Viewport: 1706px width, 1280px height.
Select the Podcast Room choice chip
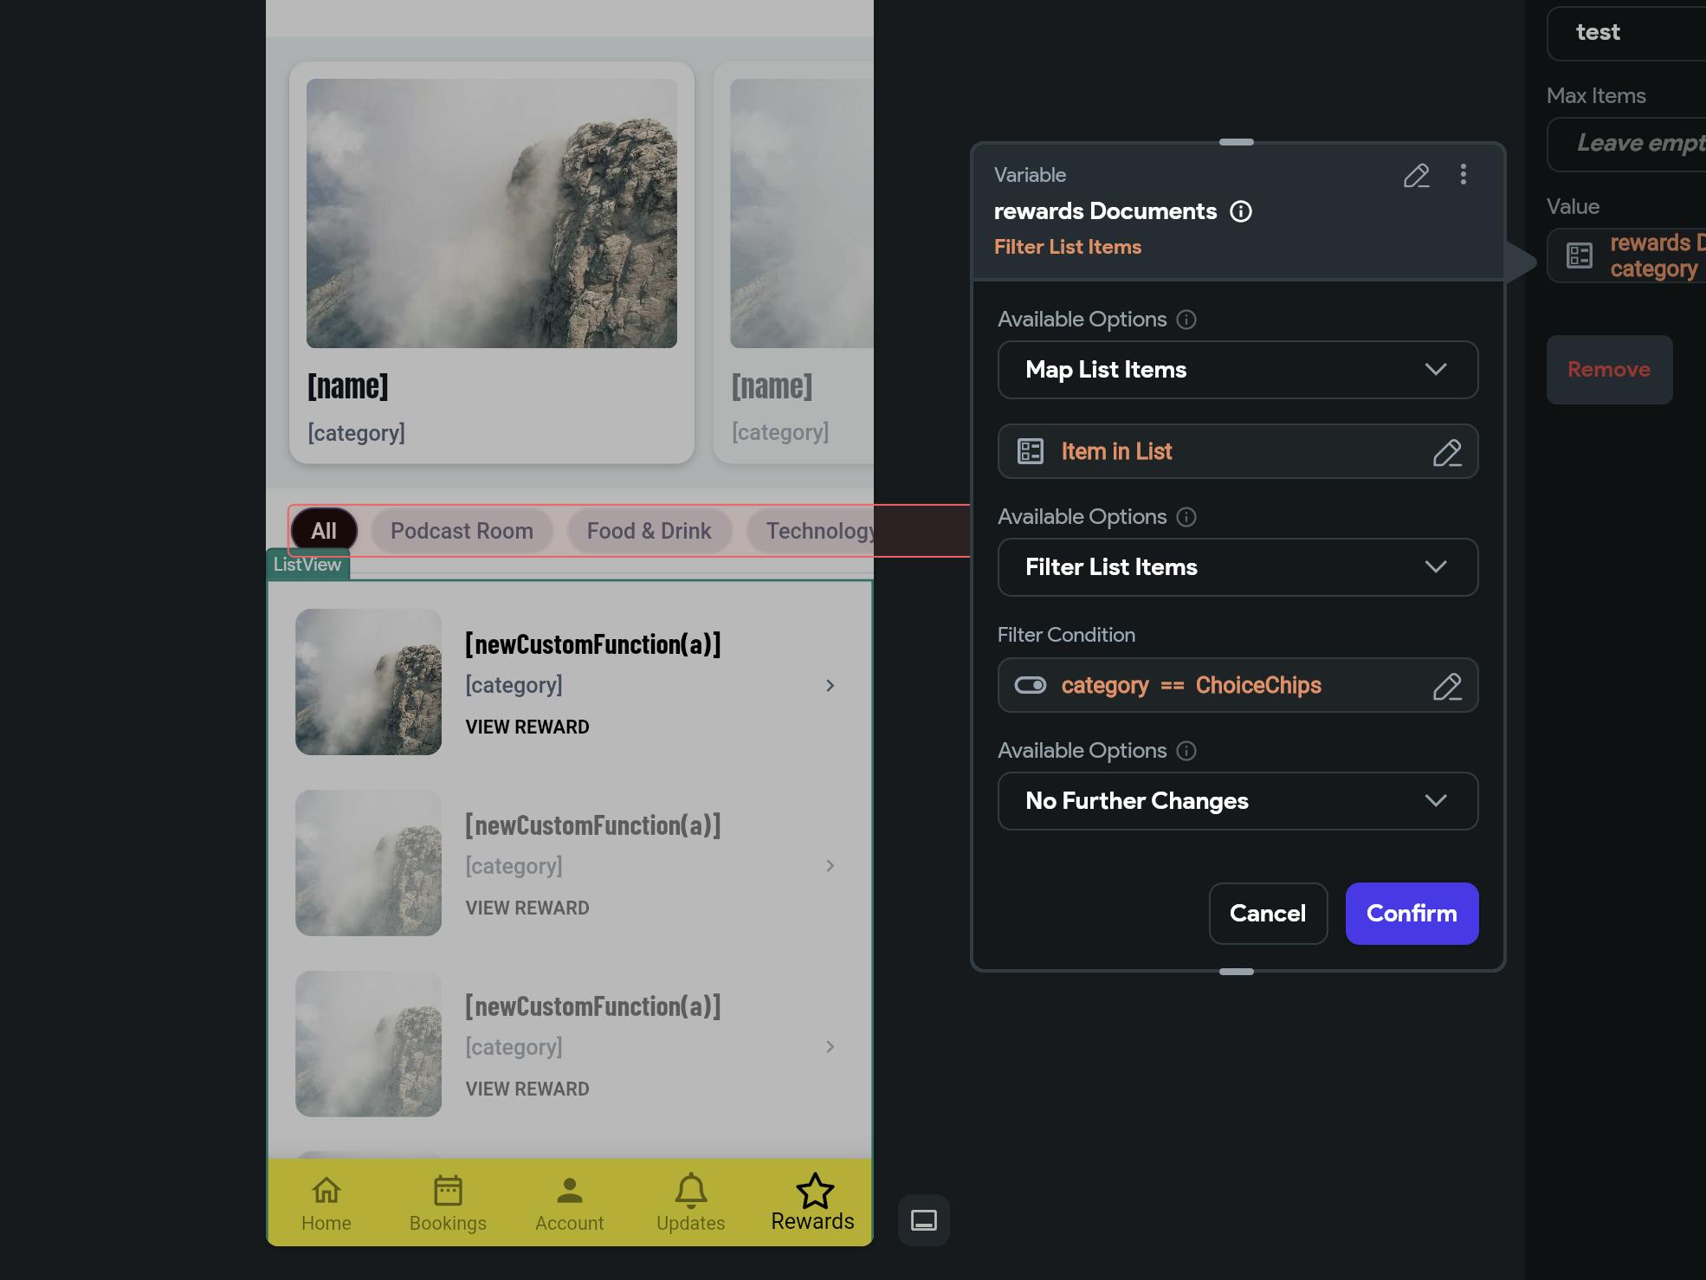tap(462, 531)
